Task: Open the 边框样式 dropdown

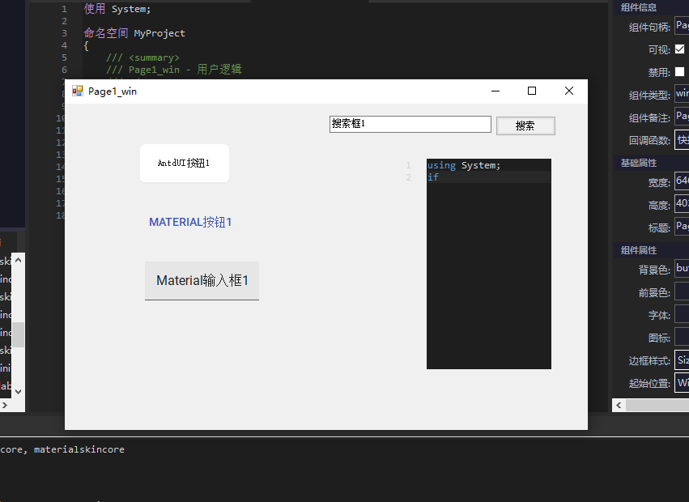Action: point(682,360)
